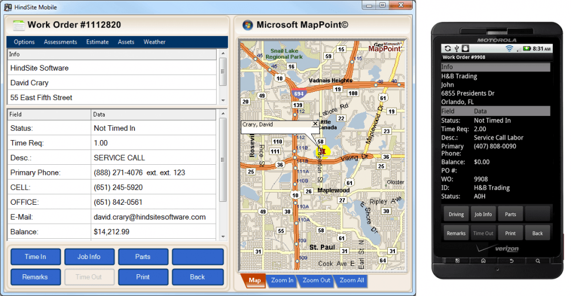The image size is (571, 296).
Task: Click the desktop Job Info button
Action: coord(89,257)
